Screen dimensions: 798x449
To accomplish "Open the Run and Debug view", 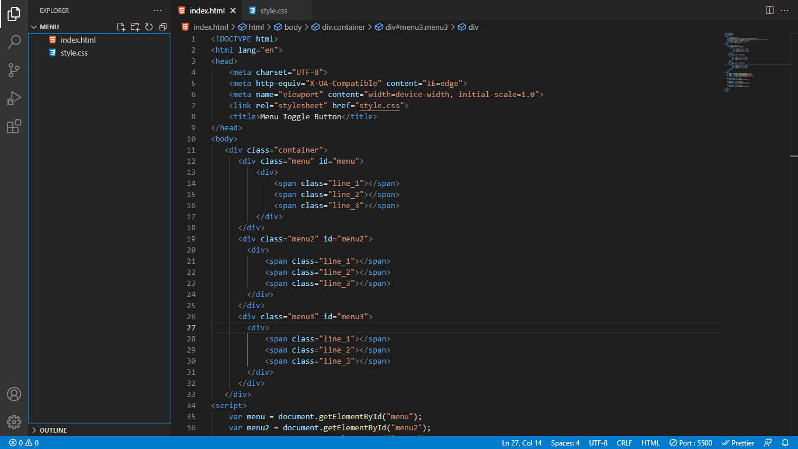I will coord(14,98).
